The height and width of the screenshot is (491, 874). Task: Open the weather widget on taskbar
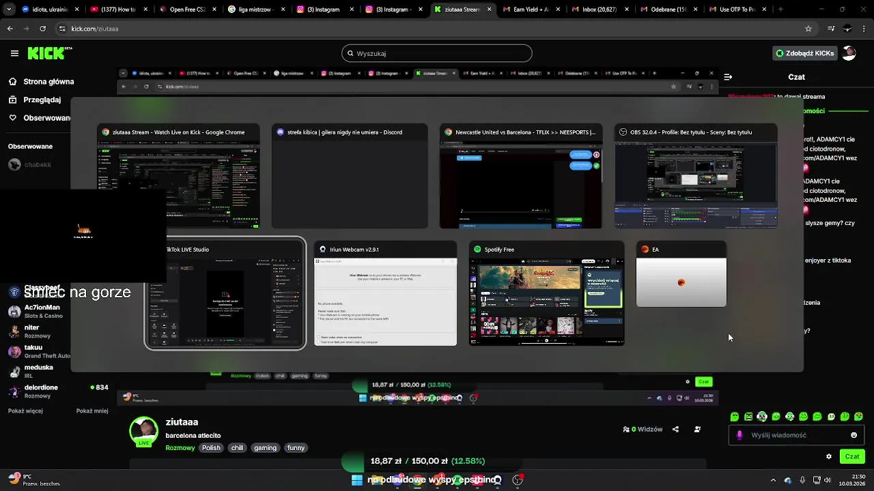coord(33,479)
